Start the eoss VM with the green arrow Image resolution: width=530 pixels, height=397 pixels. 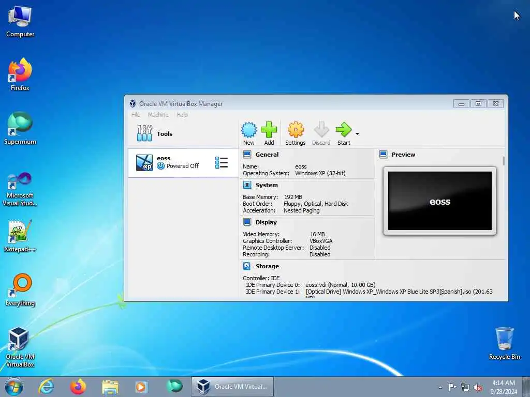tap(344, 130)
